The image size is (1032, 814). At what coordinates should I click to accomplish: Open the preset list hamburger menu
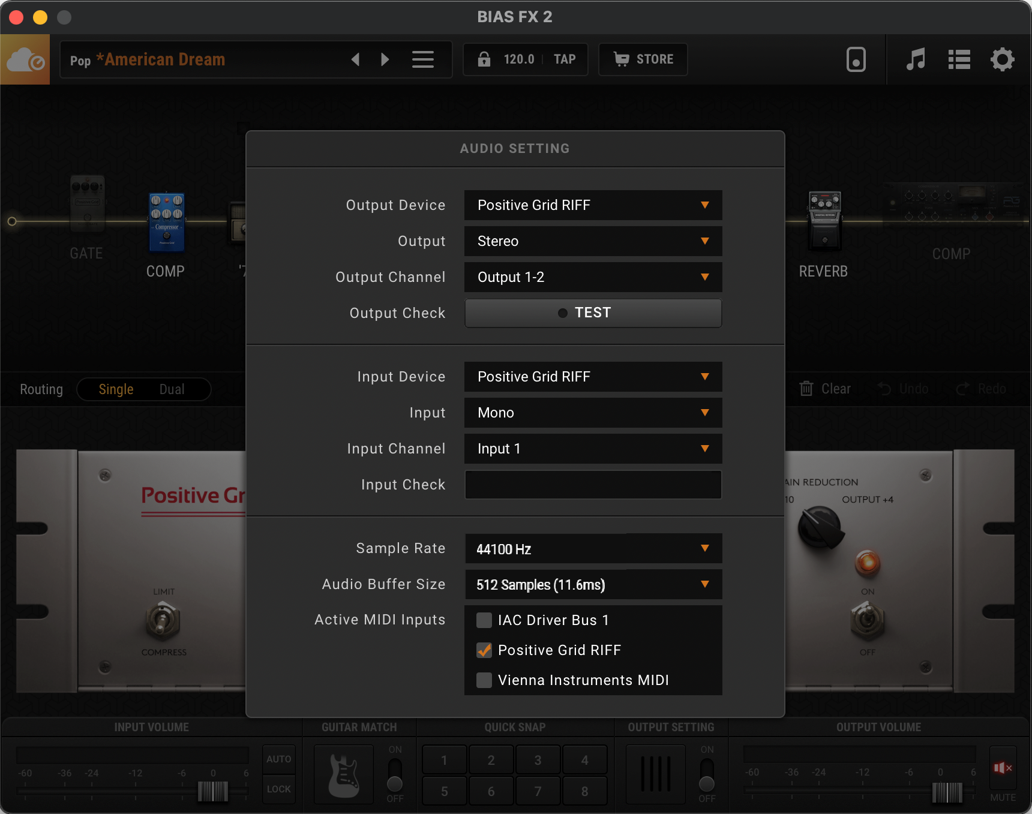(x=423, y=59)
